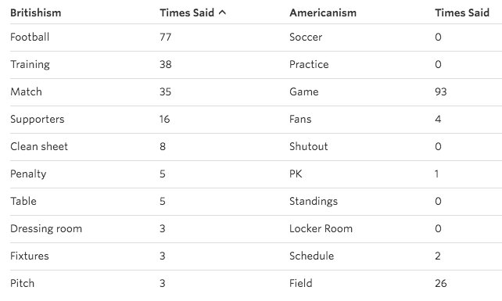Image resolution: width=502 pixels, height=301 pixels.
Task: Sort by the Americanism column header
Action: tap(323, 13)
